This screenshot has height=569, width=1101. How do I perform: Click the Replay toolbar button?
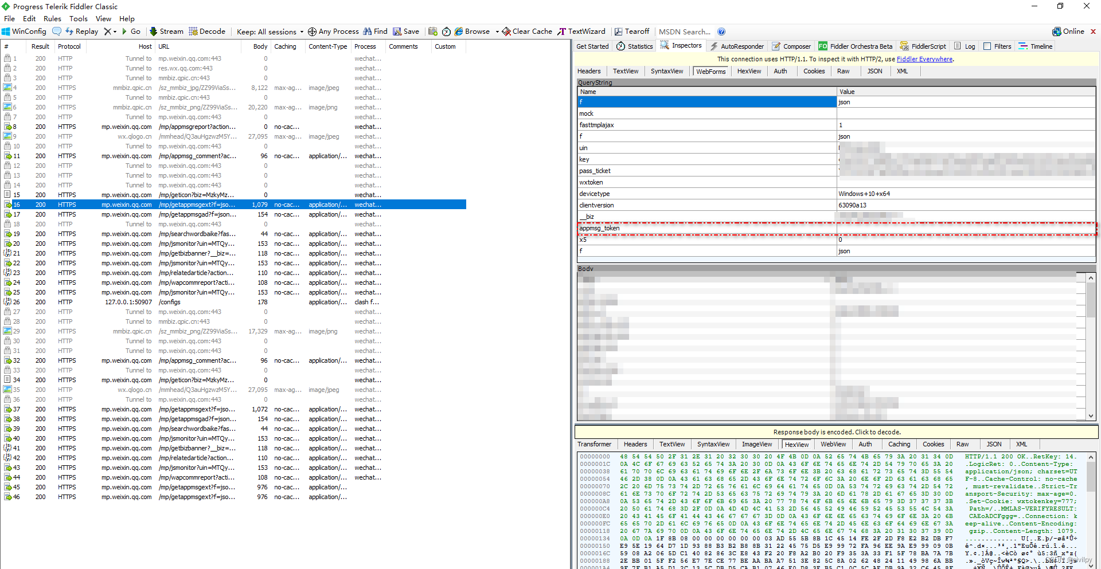click(82, 32)
